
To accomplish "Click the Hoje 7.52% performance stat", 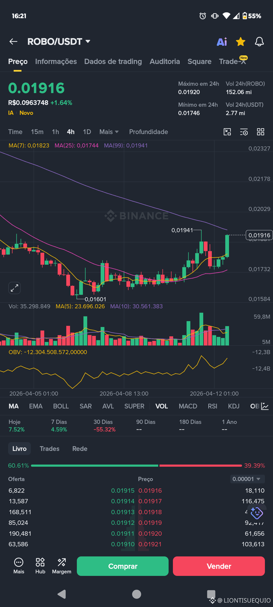I will pos(17,426).
